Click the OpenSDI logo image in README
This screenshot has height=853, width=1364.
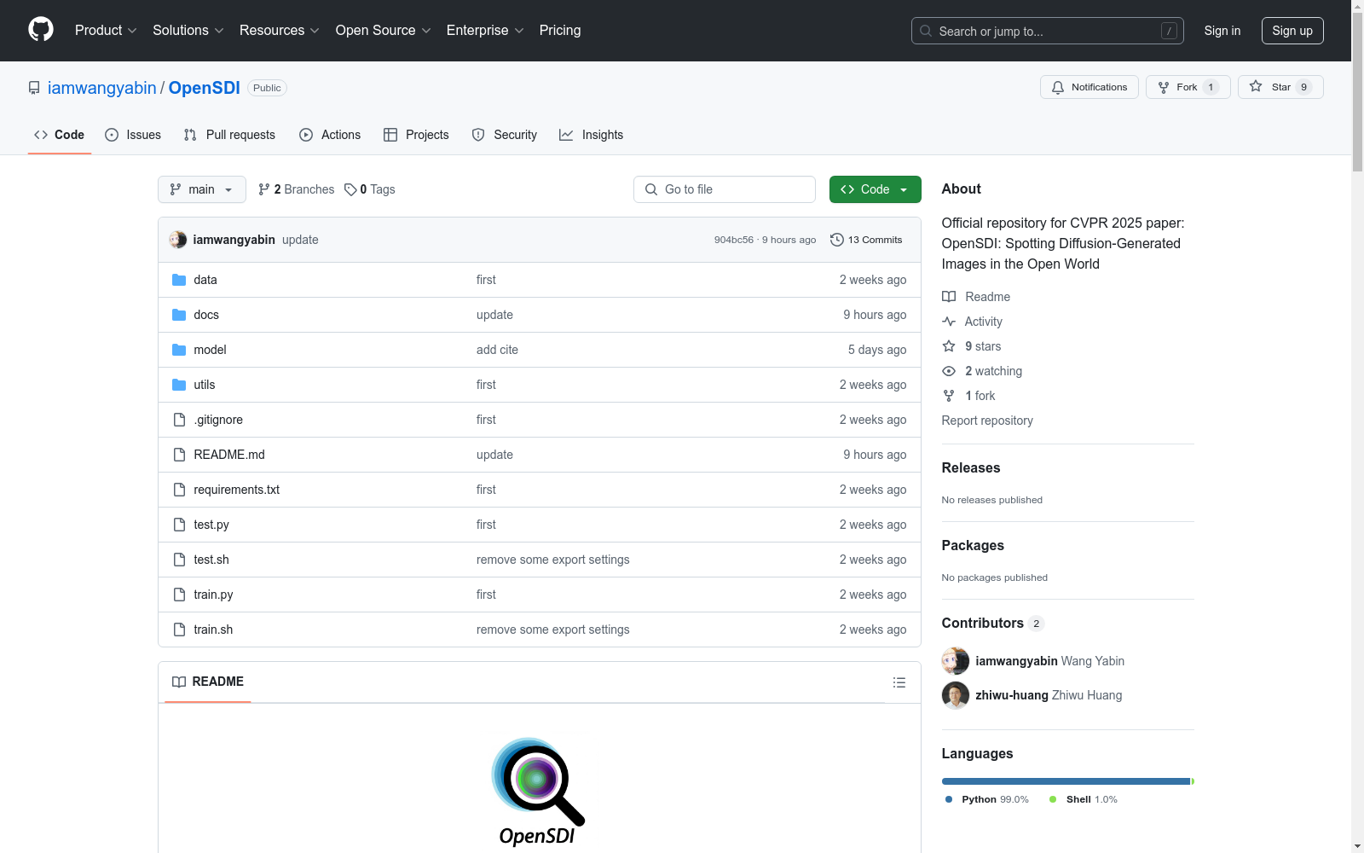point(539,792)
